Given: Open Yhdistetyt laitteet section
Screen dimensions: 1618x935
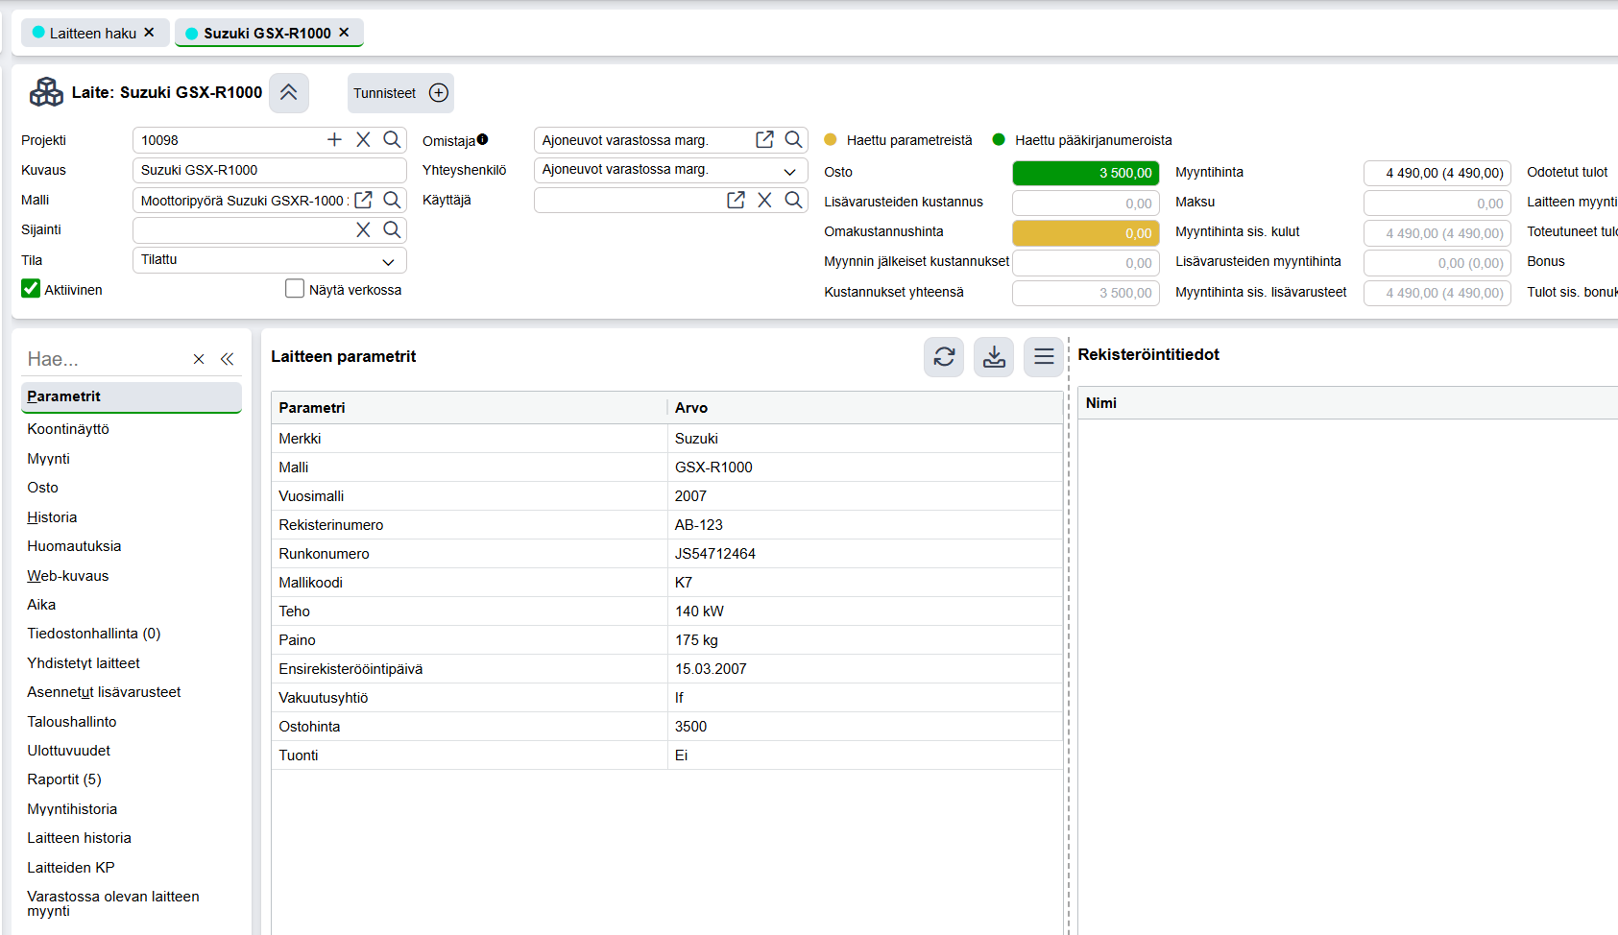Looking at the screenshot, I should [84, 663].
